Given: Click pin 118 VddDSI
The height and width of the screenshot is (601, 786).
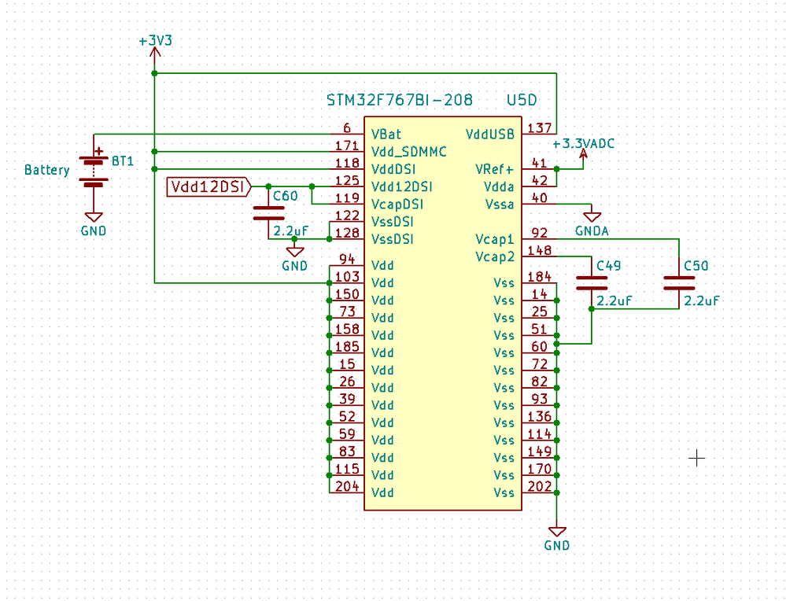Looking at the screenshot, I should 347,169.
